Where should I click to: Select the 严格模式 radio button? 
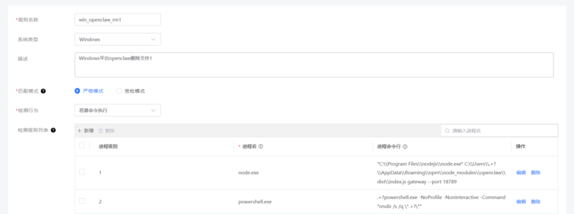tap(78, 91)
